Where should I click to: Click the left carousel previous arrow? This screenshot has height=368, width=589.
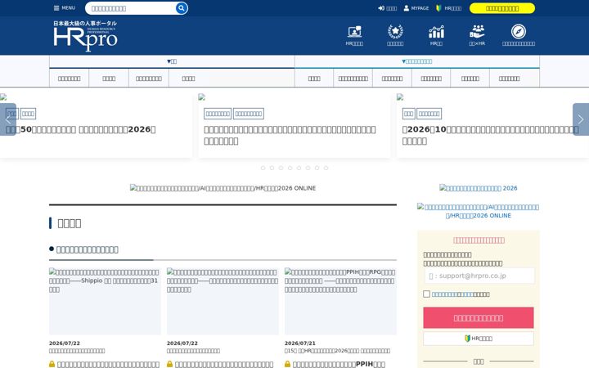[x=8, y=119]
